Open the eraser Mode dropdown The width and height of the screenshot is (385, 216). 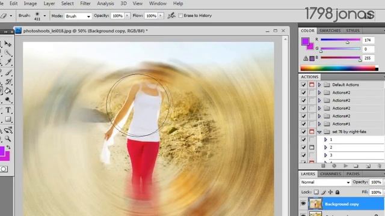click(78, 16)
